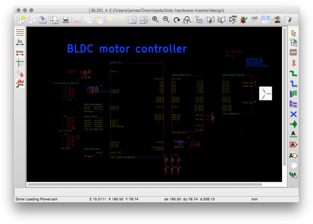The width and height of the screenshot is (313, 224).
Task: Toggle show hidden pins
Action: (x=20, y=73)
